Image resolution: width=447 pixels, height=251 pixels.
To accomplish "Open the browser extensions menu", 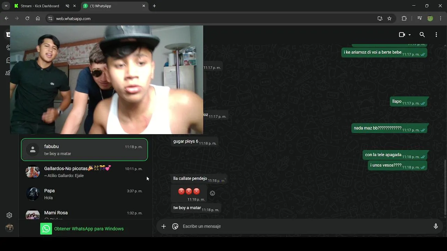I will 404,18.
